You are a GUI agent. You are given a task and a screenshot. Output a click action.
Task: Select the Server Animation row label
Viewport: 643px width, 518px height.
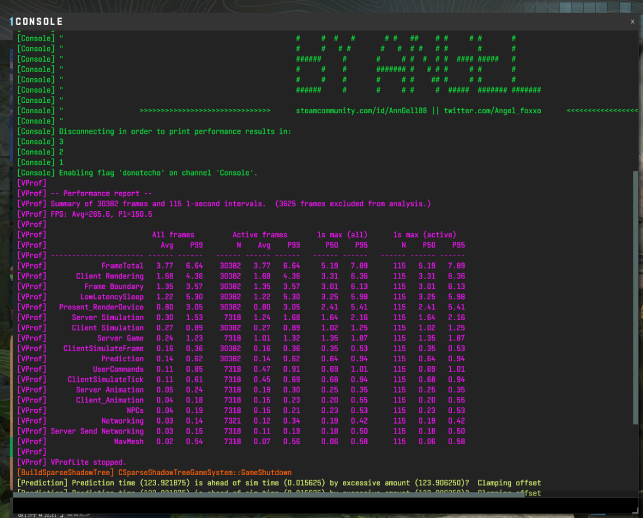coord(110,390)
